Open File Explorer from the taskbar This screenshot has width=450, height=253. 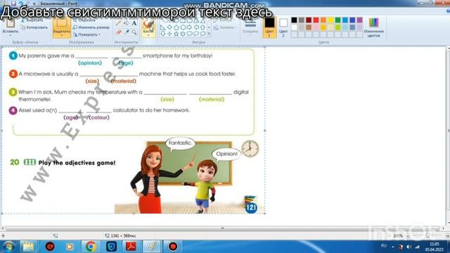tap(28, 247)
